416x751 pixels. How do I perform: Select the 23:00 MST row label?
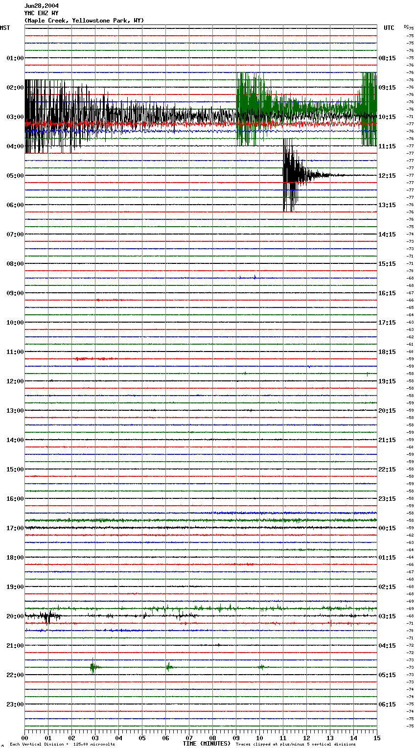pos(15,704)
